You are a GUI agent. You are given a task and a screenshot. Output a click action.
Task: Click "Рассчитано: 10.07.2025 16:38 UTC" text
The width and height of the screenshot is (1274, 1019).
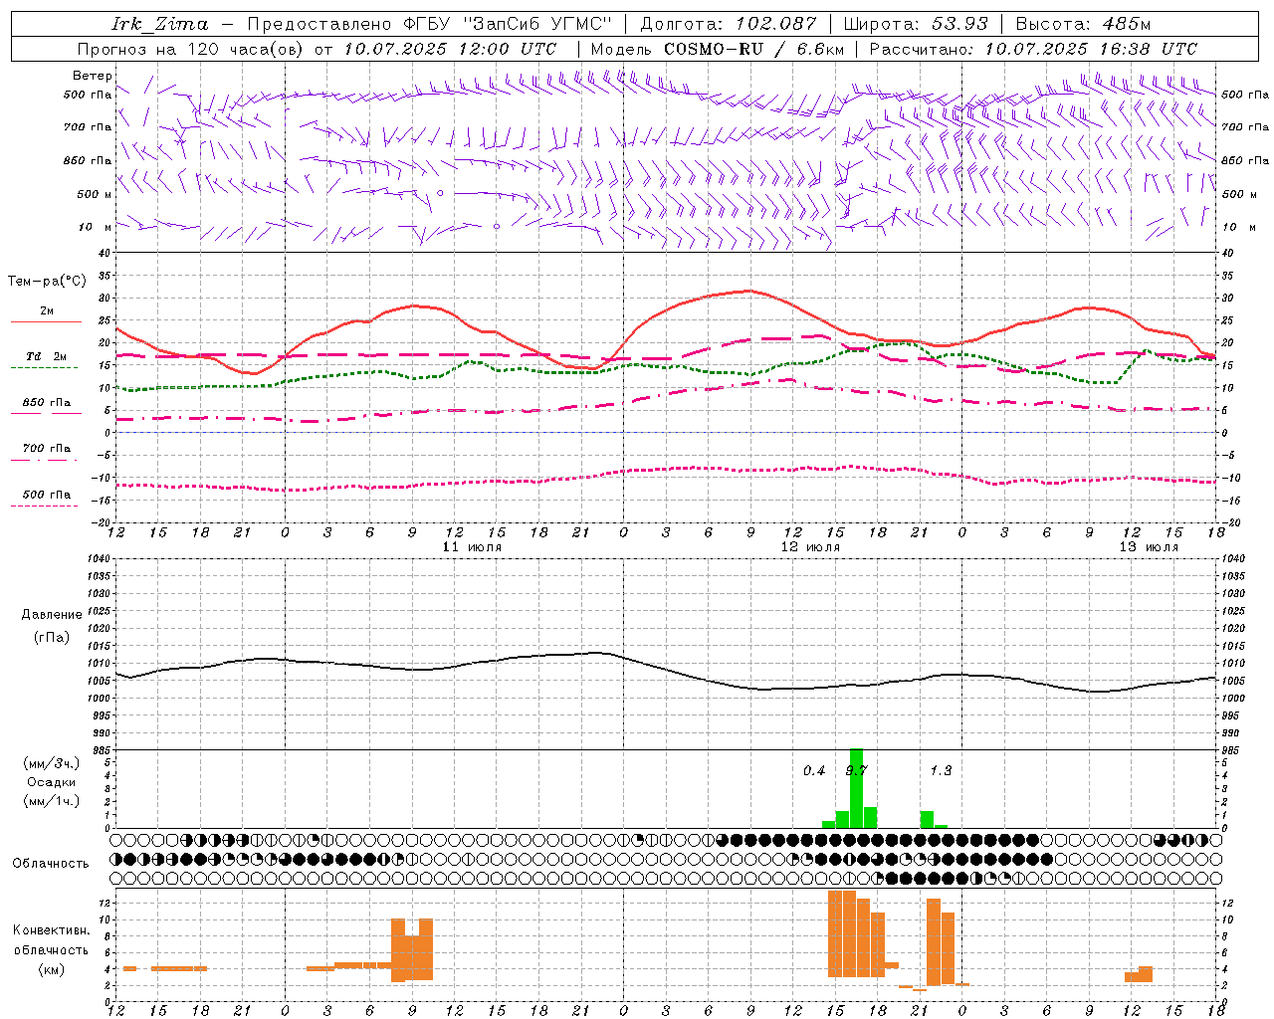1033,49
